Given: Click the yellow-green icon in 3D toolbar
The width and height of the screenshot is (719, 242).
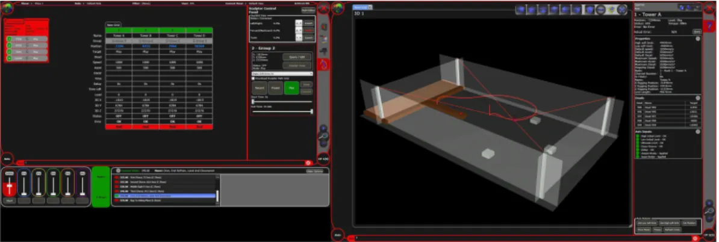Looking at the screenshot, I should (611, 9).
